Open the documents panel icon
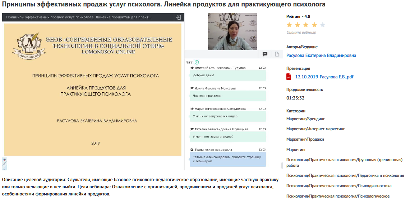The image size is (410, 199). (x=277, y=54)
